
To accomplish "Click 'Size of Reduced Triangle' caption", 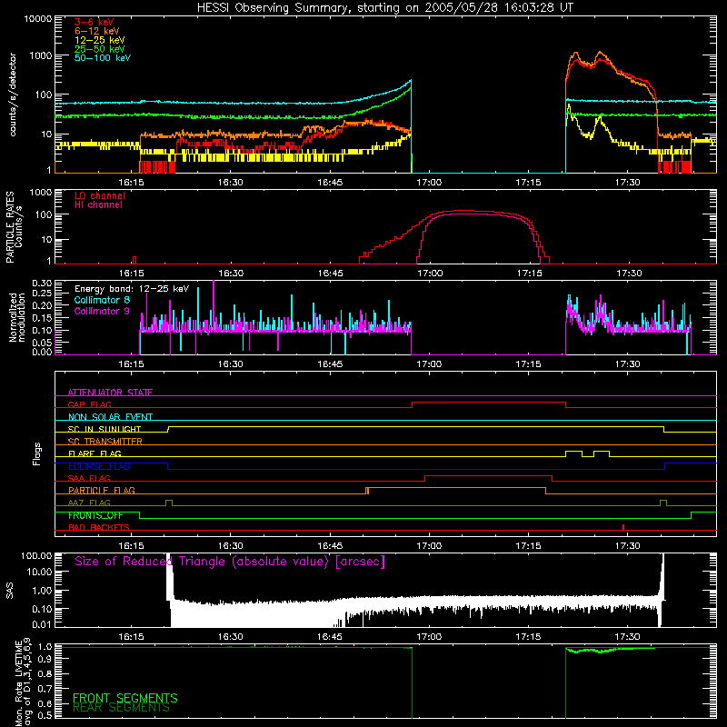I will [230, 562].
